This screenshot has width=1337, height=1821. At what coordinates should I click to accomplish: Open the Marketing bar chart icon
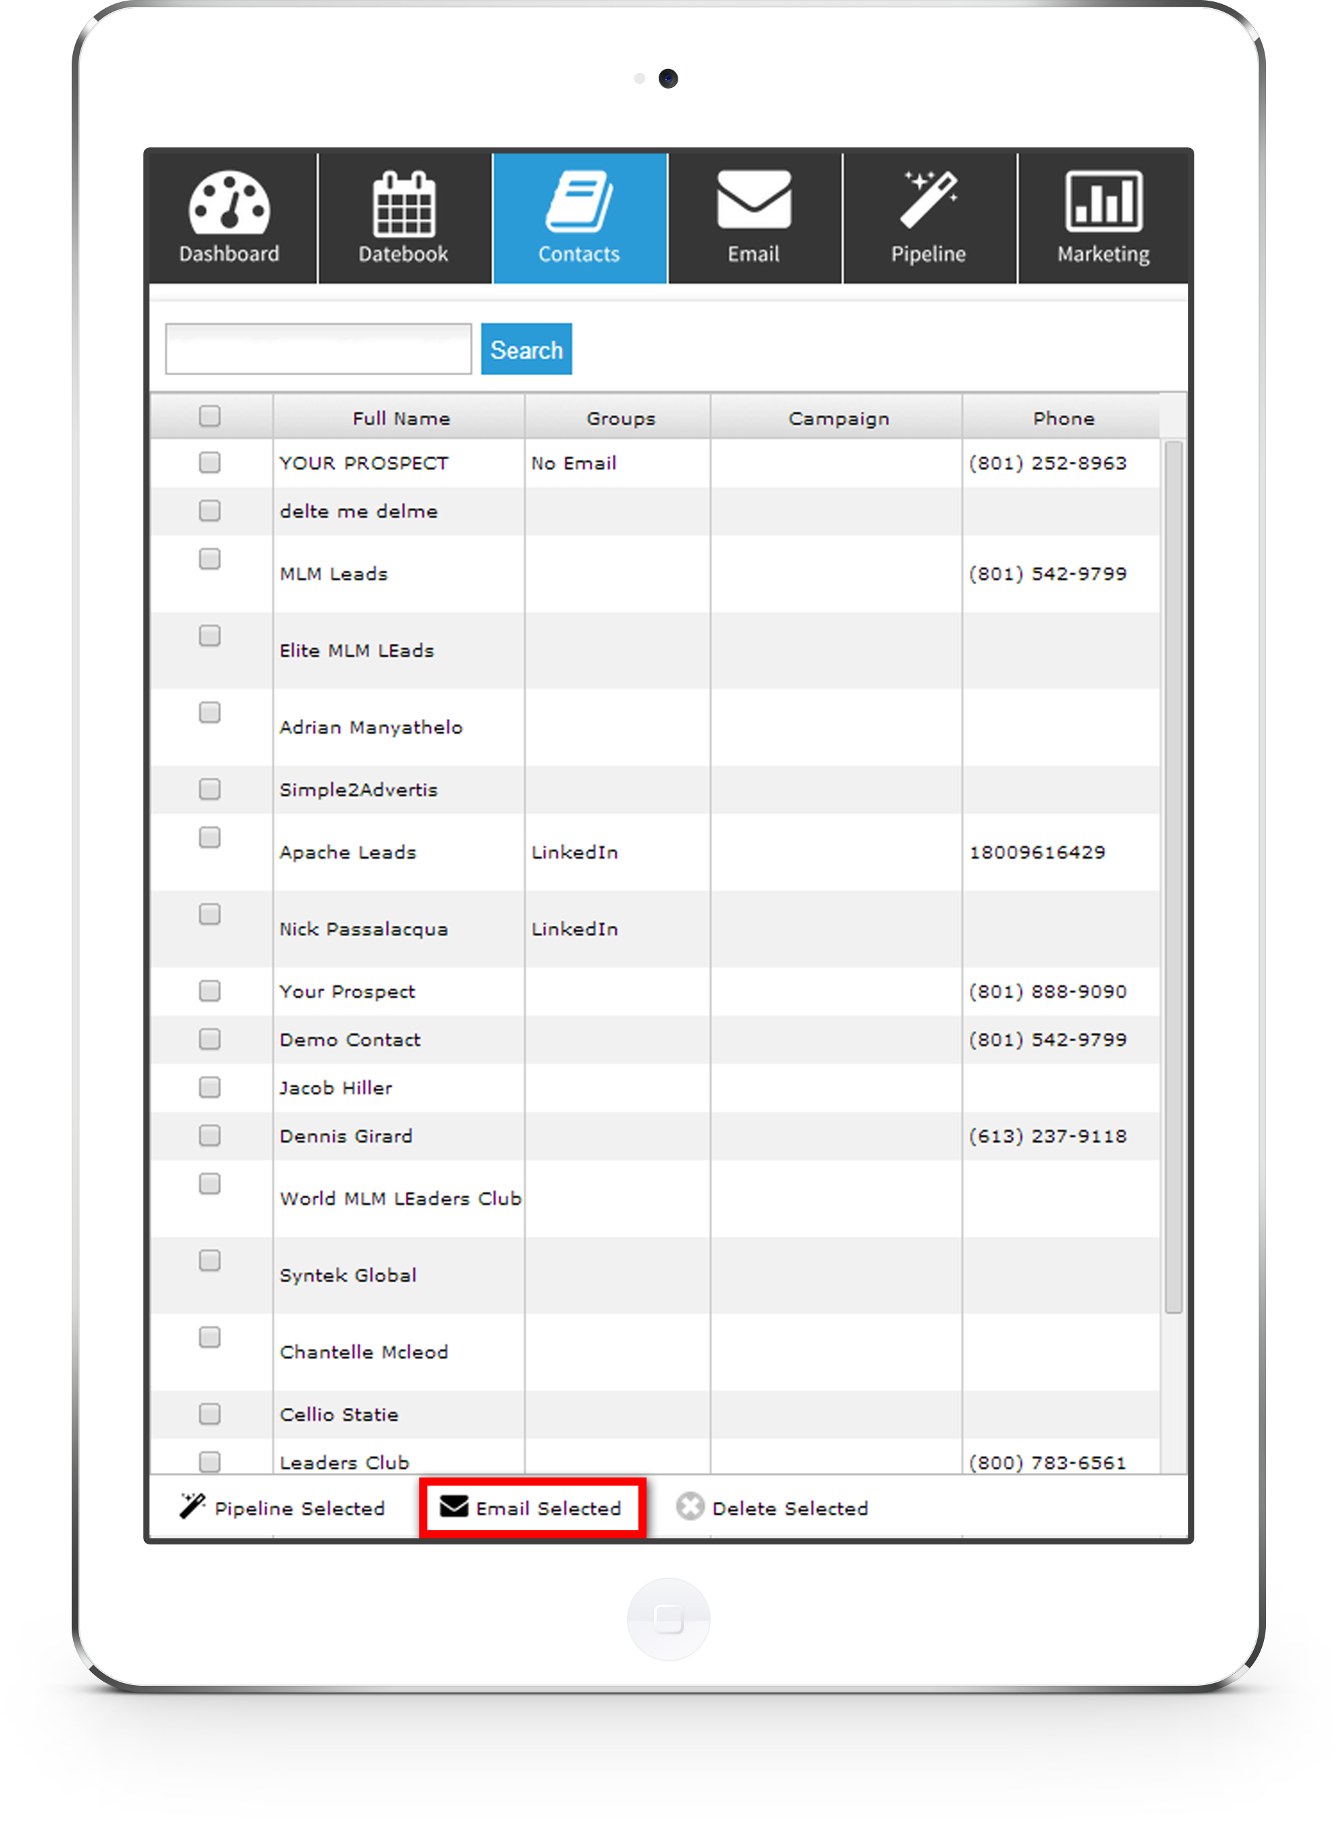(1103, 201)
